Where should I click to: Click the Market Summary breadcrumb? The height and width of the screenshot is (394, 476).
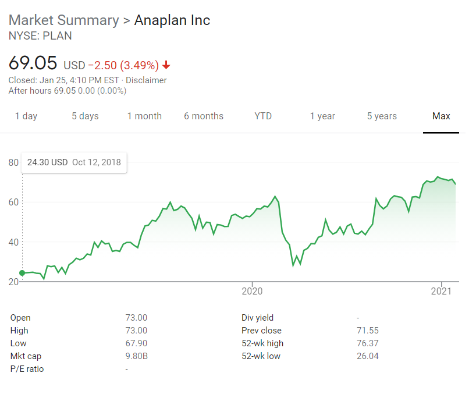coord(64,20)
